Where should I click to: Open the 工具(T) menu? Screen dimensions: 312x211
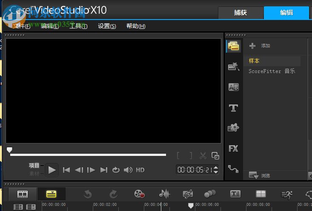click(78, 26)
